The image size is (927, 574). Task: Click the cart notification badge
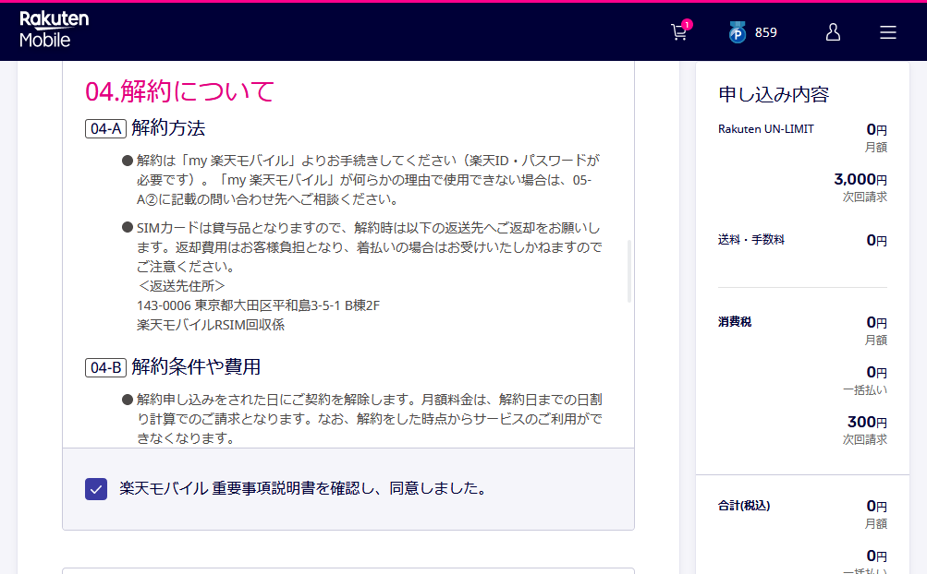687,24
